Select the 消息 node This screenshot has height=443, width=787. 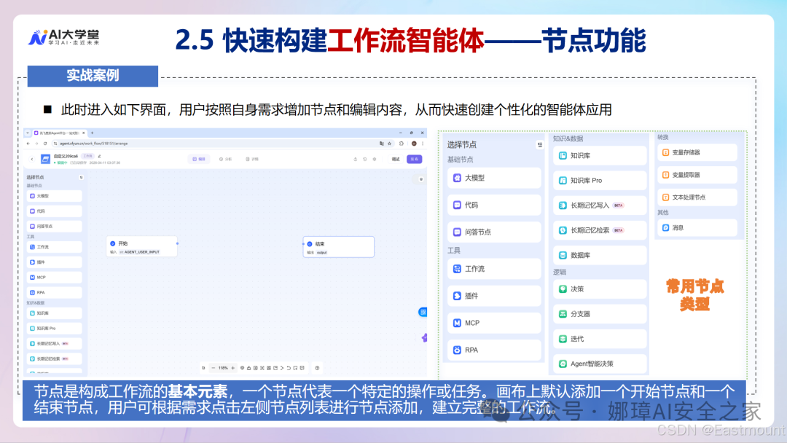tap(697, 228)
